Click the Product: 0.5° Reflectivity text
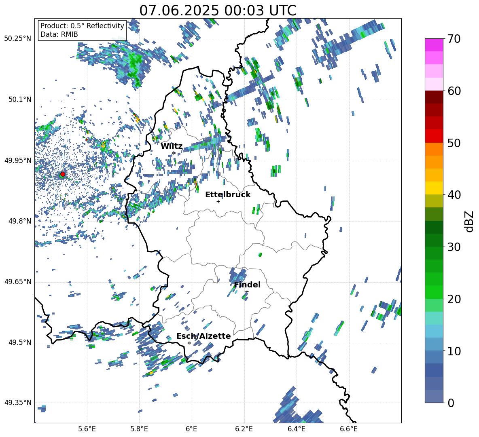Screen dimensions: 479x437 82,26
